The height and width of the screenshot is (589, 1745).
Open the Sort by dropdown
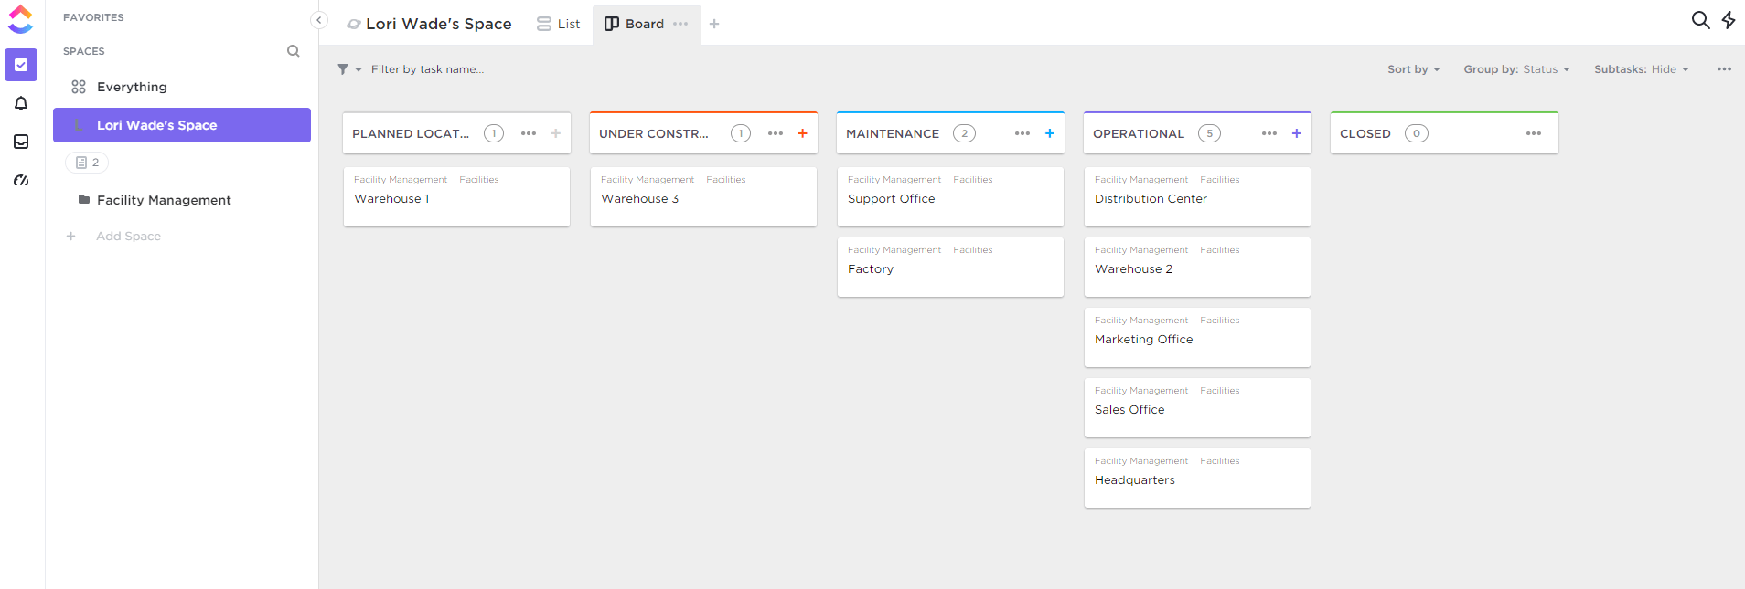click(1413, 69)
